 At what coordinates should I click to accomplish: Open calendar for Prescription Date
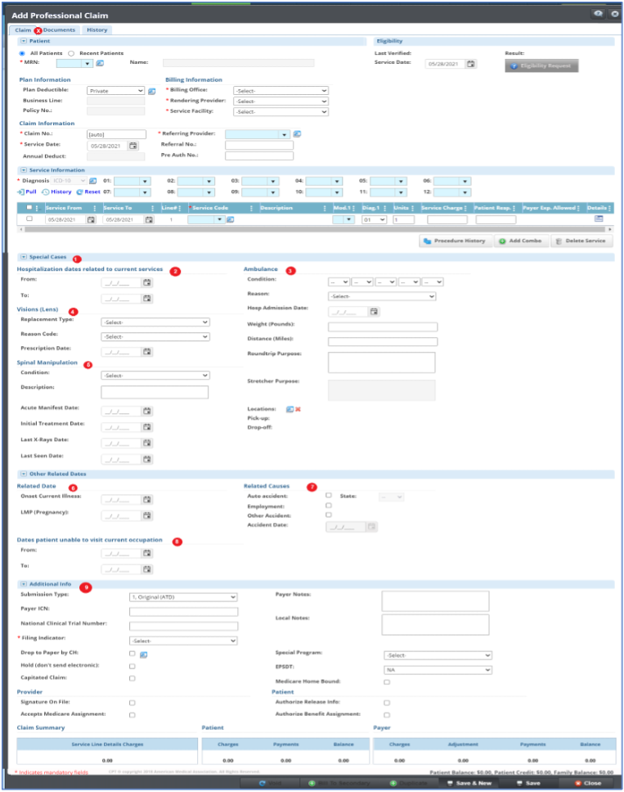tap(147, 352)
